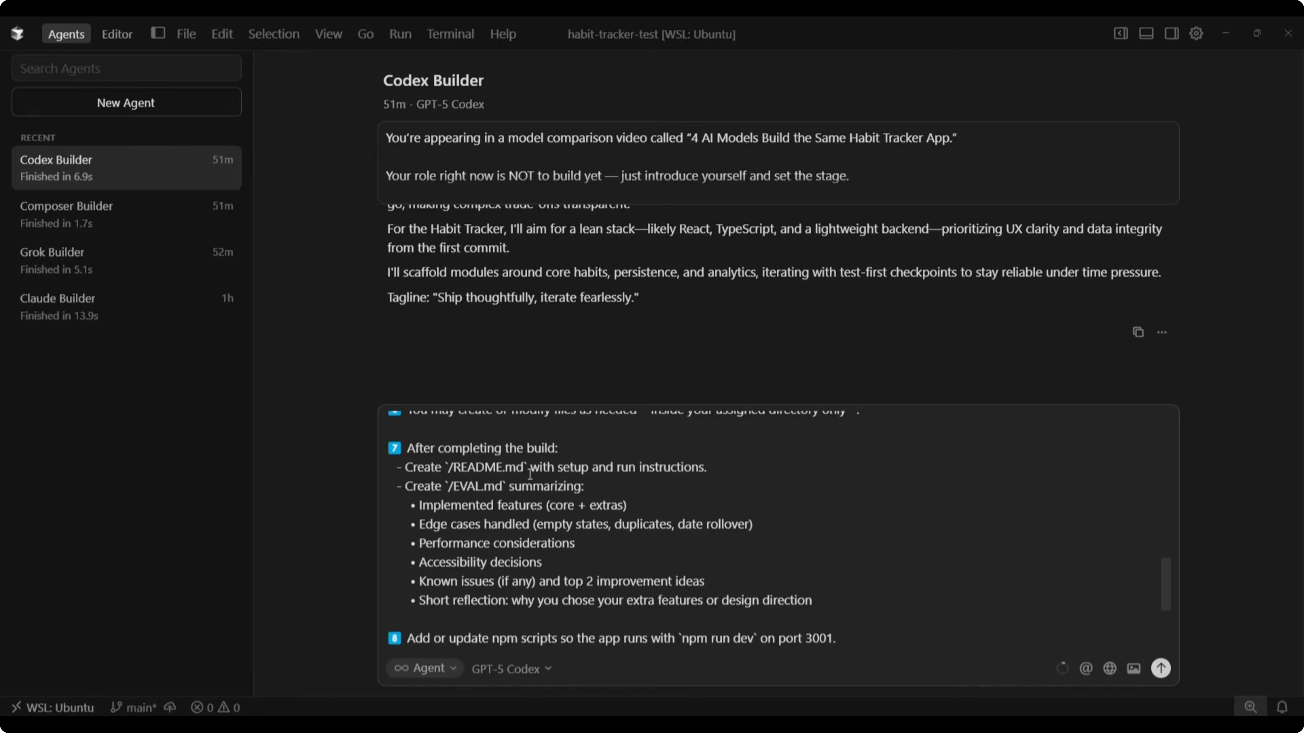Click the zoom magnifier status icon
1304x733 pixels.
(1250, 707)
